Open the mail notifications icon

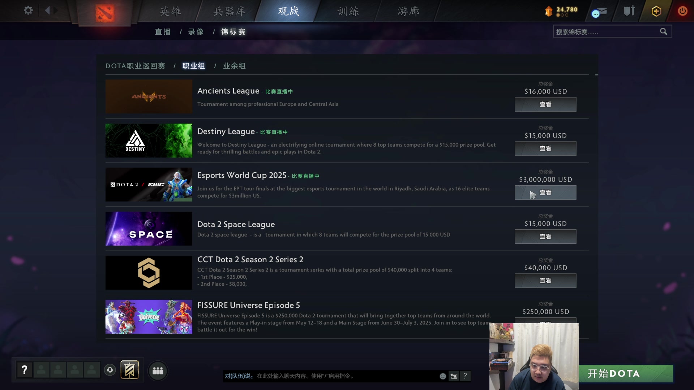pyautogui.click(x=600, y=12)
